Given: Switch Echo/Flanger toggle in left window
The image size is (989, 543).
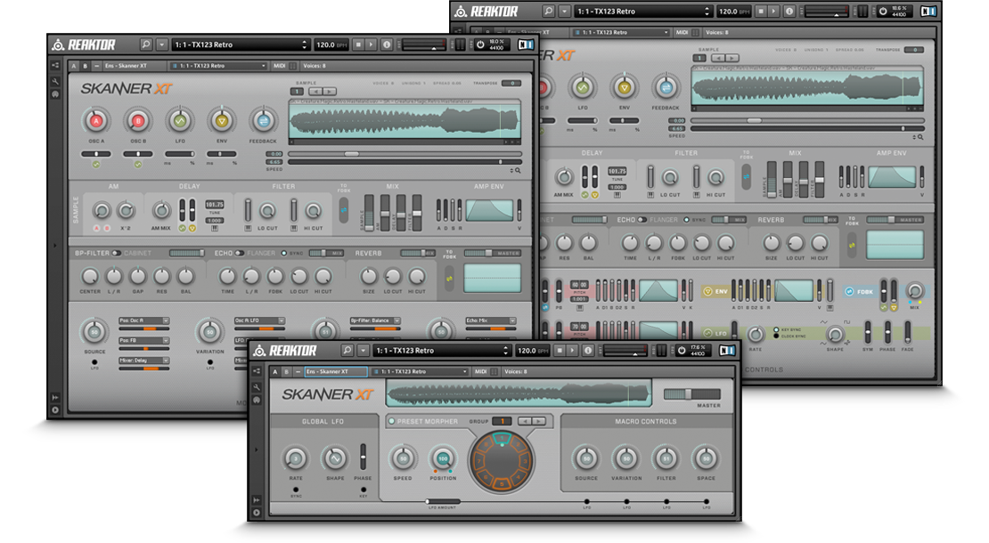Looking at the screenshot, I should [240, 253].
